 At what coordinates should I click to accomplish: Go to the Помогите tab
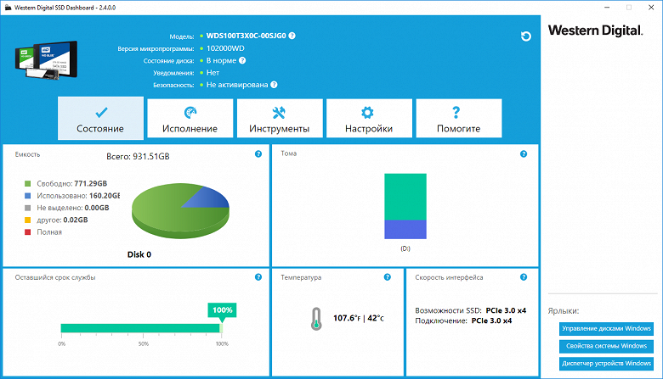click(x=459, y=119)
